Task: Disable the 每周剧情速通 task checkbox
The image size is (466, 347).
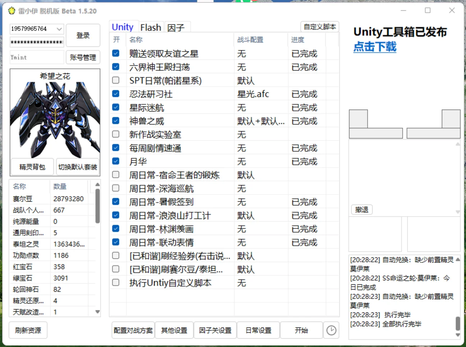Action: 116,147
